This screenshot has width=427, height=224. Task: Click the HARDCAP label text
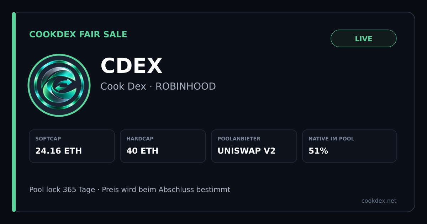click(140, 139)
